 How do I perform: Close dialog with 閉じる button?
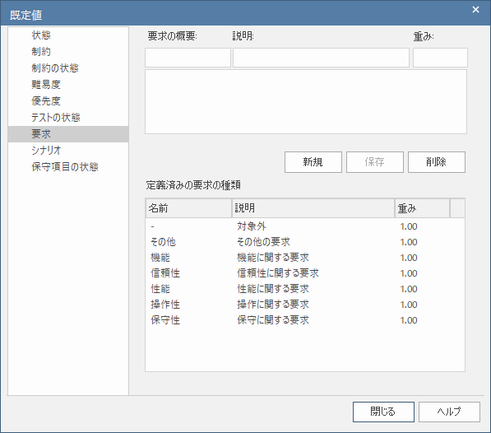(383, 412)
